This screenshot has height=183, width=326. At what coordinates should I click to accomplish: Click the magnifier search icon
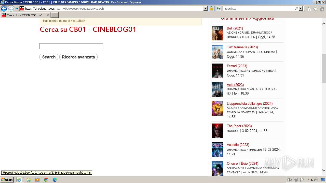tap(296, 8)
